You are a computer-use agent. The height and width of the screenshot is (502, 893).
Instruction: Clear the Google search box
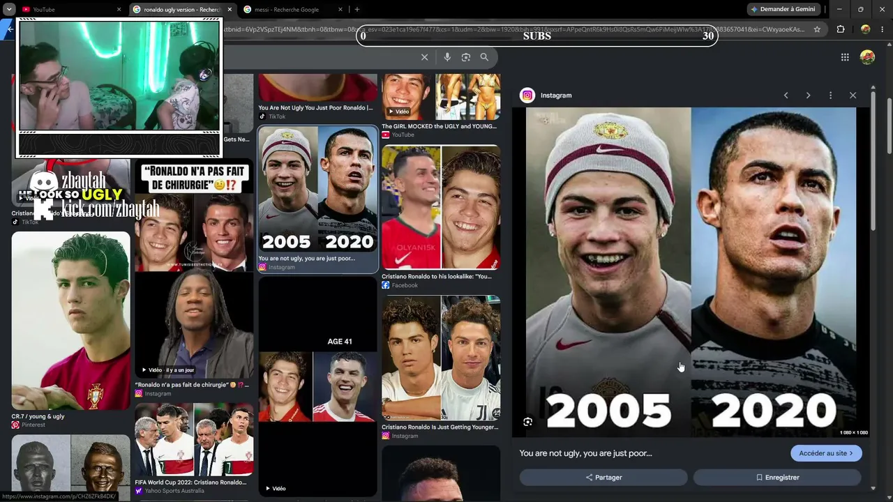424,57
